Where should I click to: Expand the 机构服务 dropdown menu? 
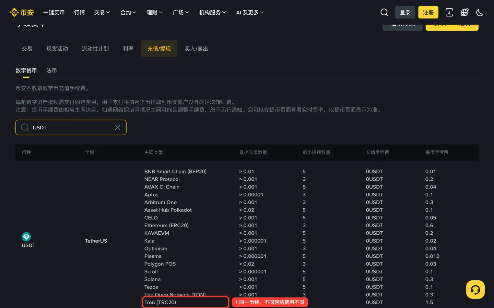tap(212, 13)
